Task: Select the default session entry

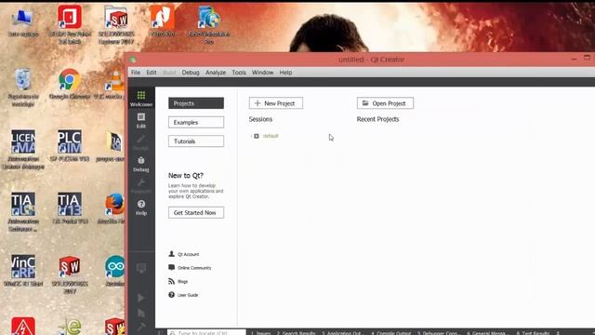Action: [x=271, y=136]
